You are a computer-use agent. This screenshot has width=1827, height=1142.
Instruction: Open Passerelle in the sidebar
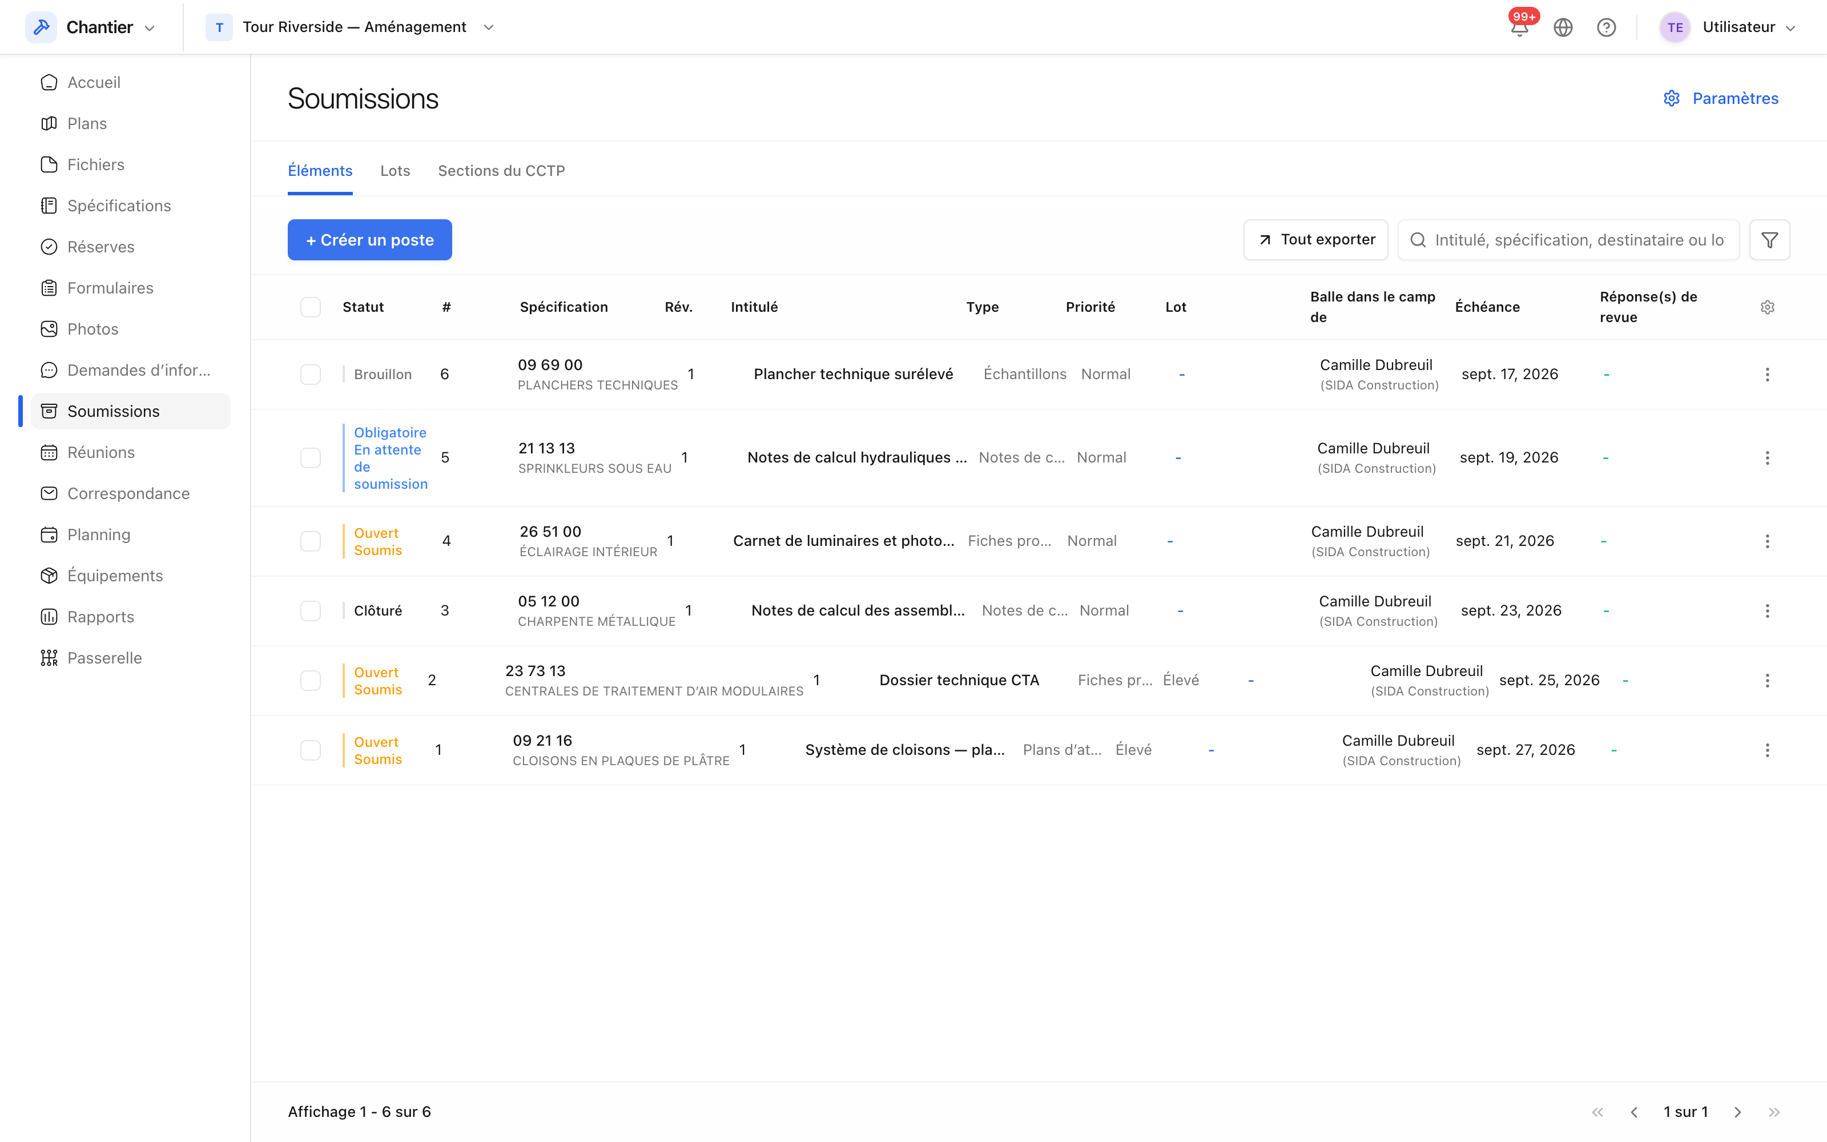click(130, 658)
